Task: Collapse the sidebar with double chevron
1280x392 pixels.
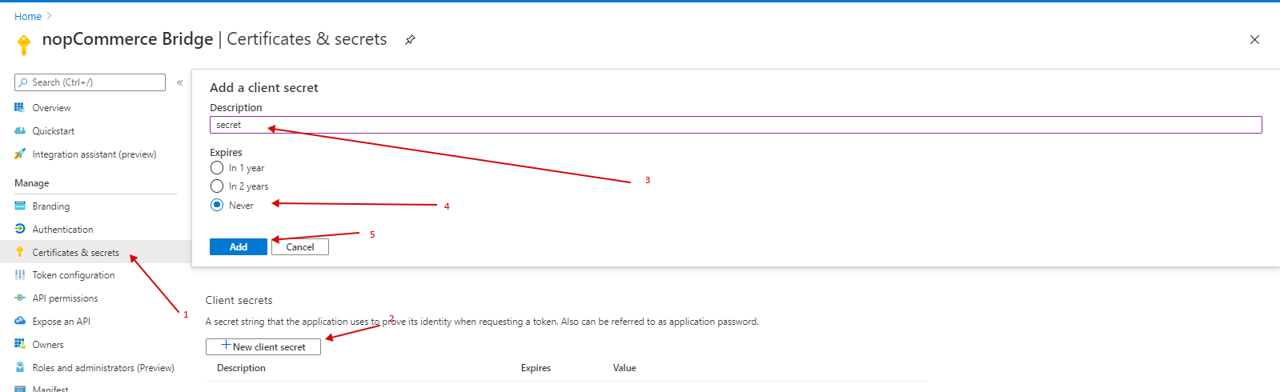Action: [x=179, y=82]
